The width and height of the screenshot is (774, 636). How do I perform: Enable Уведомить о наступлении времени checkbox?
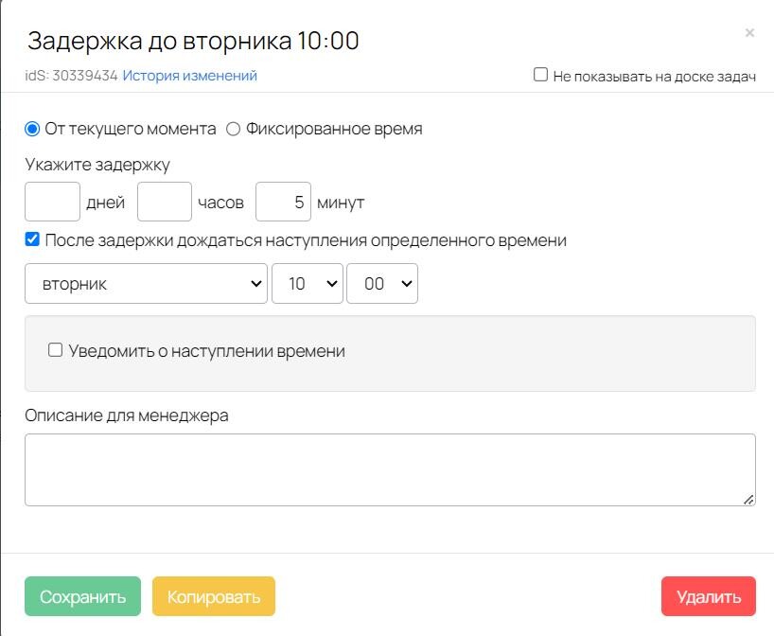(55, 351)
